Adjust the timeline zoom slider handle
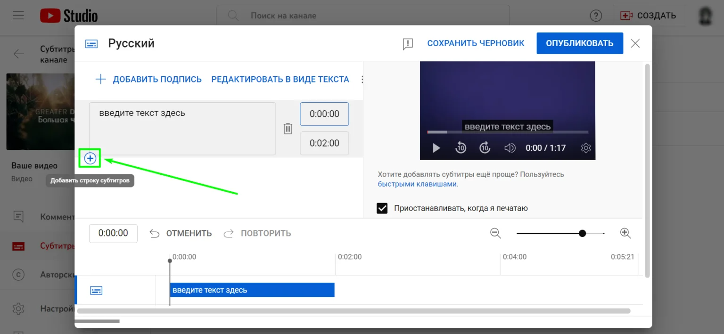 pos(582,233)
